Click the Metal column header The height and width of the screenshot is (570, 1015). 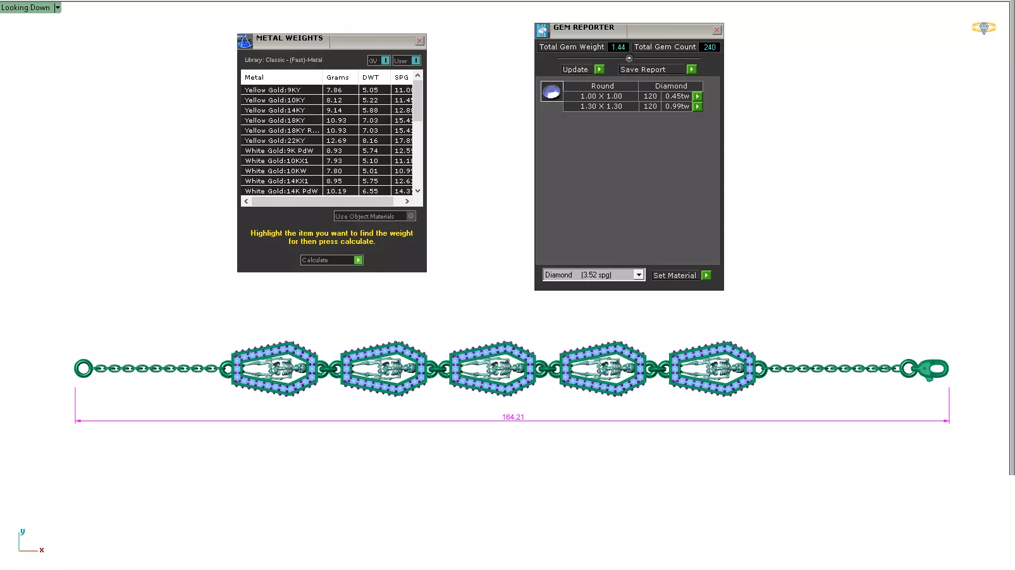(281, 77)
